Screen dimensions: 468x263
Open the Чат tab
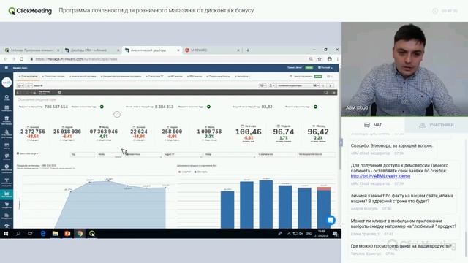pos(373,125)
